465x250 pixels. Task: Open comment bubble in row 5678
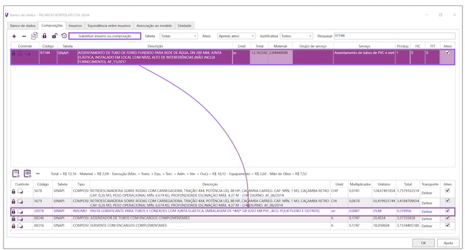click(x=20, y=192)
